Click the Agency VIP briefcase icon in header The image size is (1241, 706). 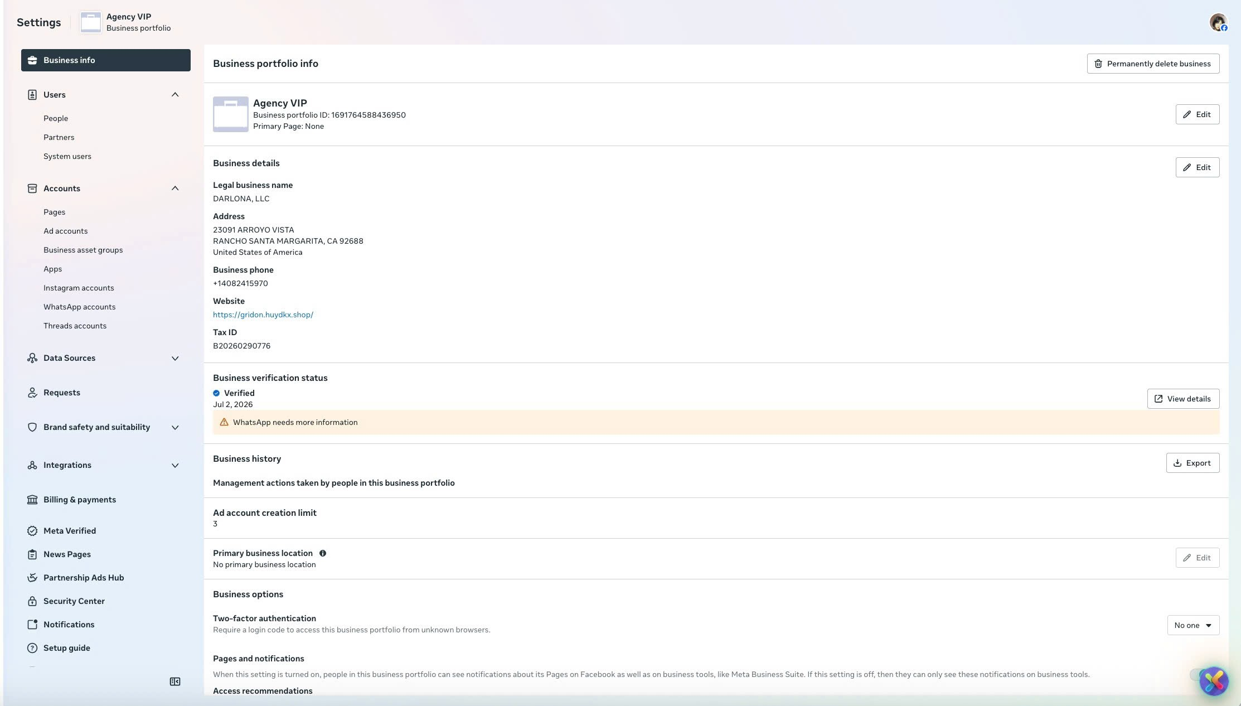(91, 22)
